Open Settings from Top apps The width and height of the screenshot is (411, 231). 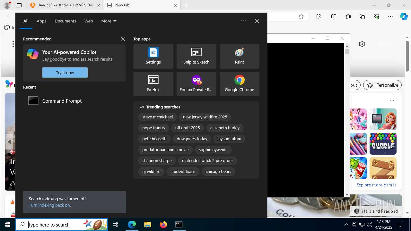coord(153,56)
